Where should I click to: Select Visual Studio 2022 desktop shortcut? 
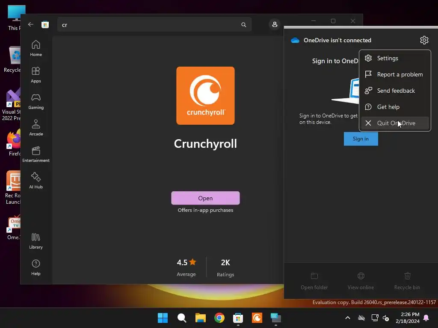(12, 104)
